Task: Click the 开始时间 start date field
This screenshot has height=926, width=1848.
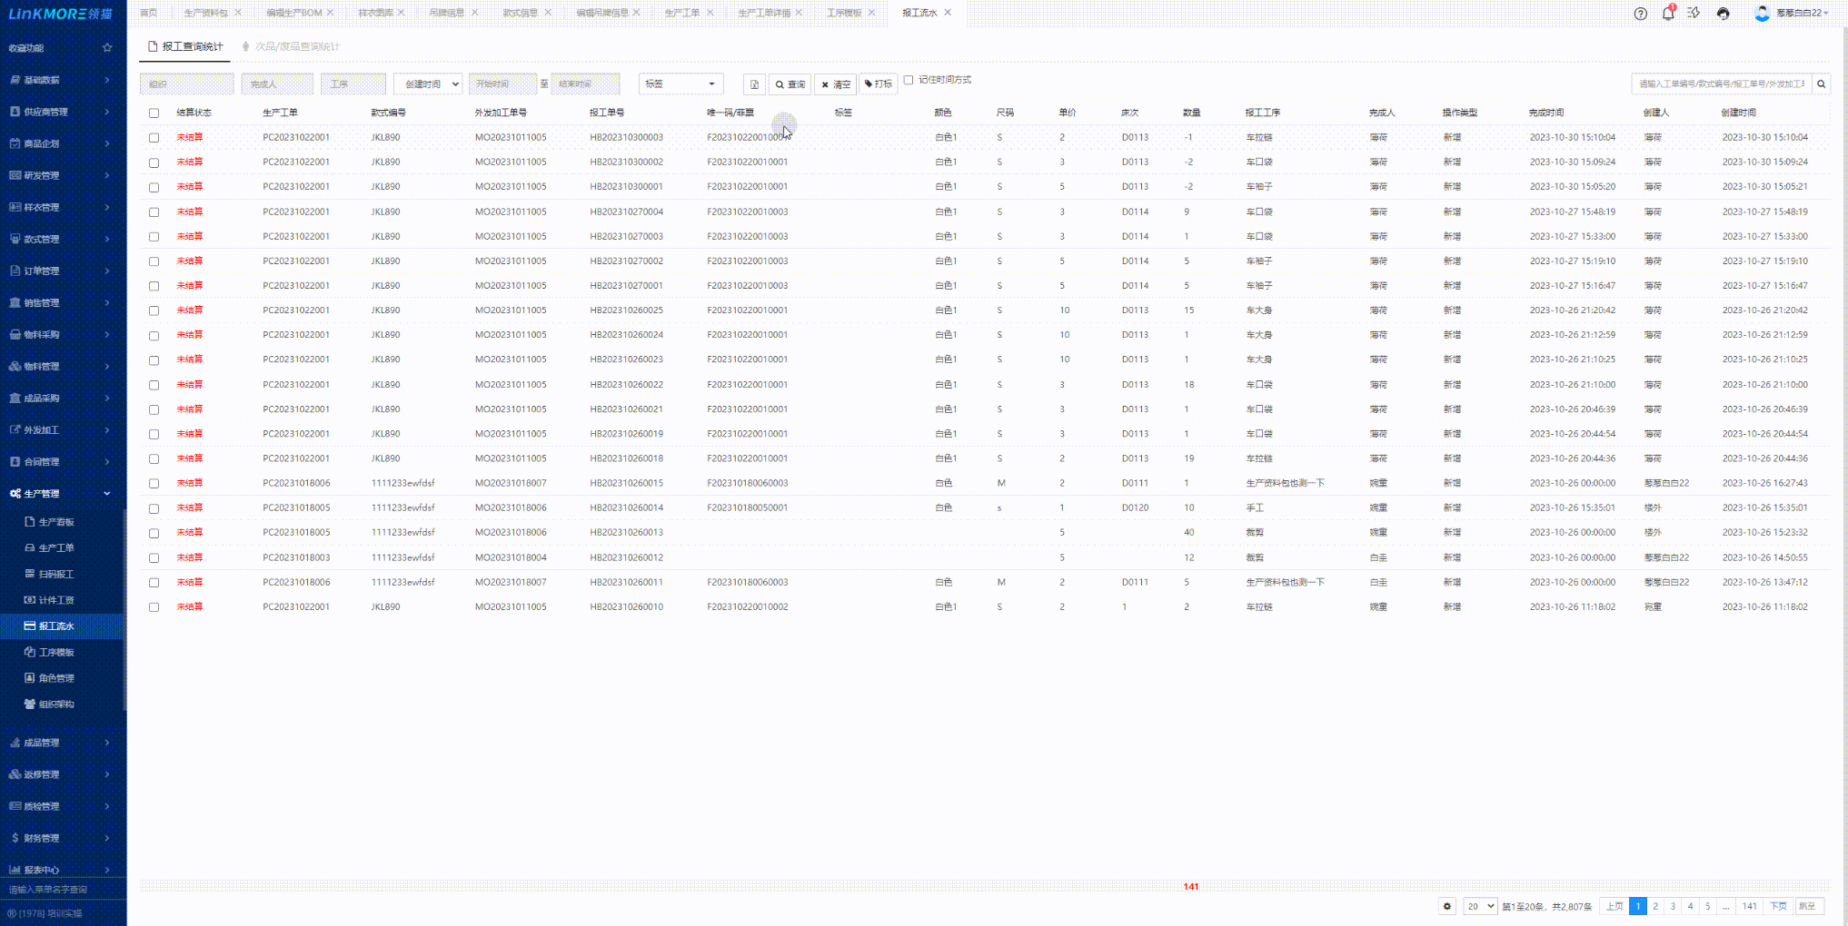Action: click(502, 84)
